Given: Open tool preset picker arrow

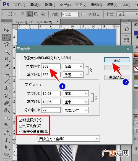Looking at the screenshot, I should (15, 14).
